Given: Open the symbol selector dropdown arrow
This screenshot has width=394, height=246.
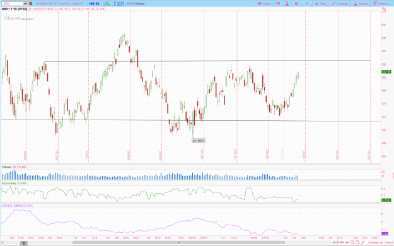Looking at the screenshot, I should [26, 4].
